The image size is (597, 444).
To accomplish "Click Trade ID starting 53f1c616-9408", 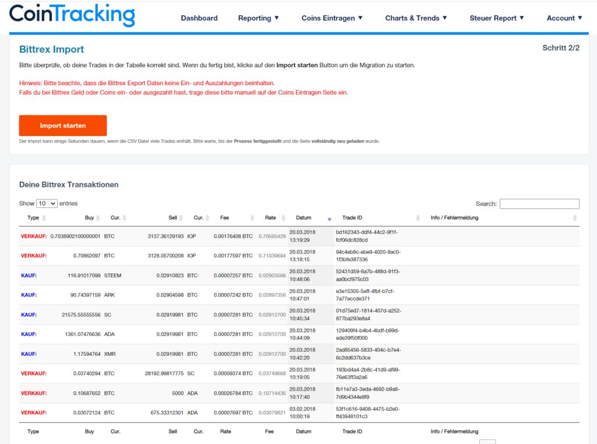I will click(367, 412).
